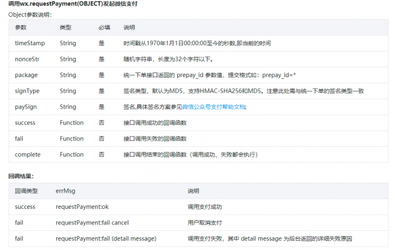The height and width of the screenshot is (250, 395).
Task: Click the 用户取消支付 description
Action: [204, 223]
